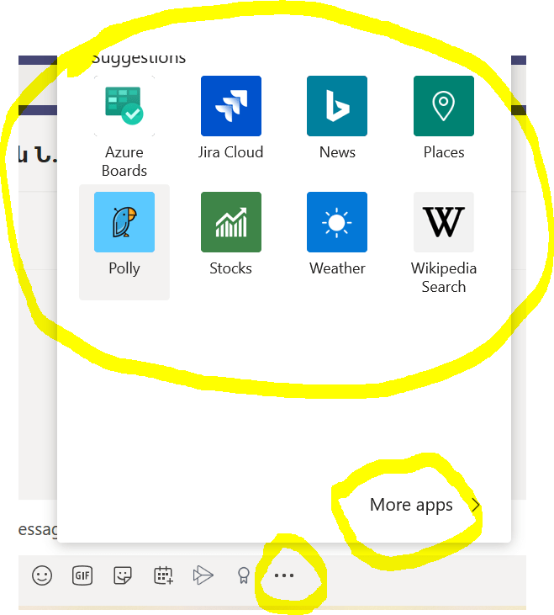Choose the Polly bird app icon
Viewport: 554px width, 615px height.
coord(124,222)
